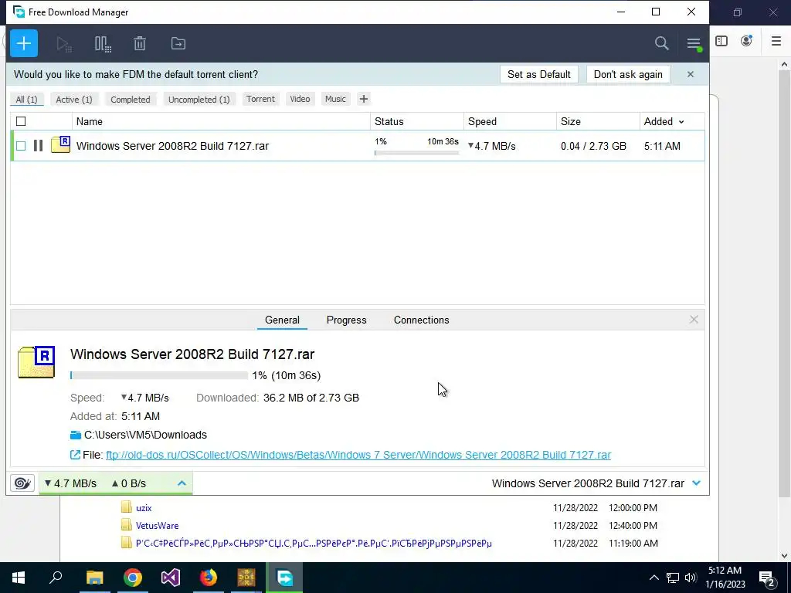Pause the Windows Server 2008R2 download
791x593 pixels.
[38, 146]
